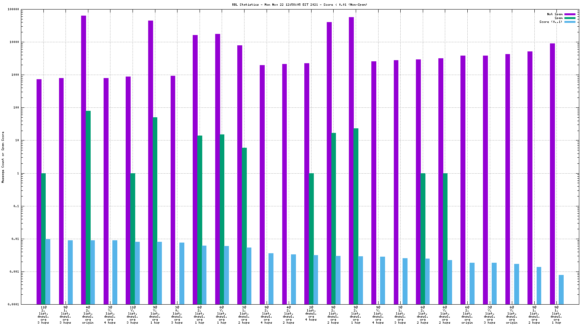Click the leftmost green Spam bar
This screenshot has height=329, width=585.
click(43, 239)
